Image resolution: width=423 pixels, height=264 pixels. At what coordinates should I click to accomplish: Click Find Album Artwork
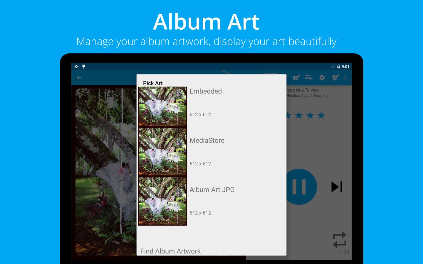click(170, 251)
